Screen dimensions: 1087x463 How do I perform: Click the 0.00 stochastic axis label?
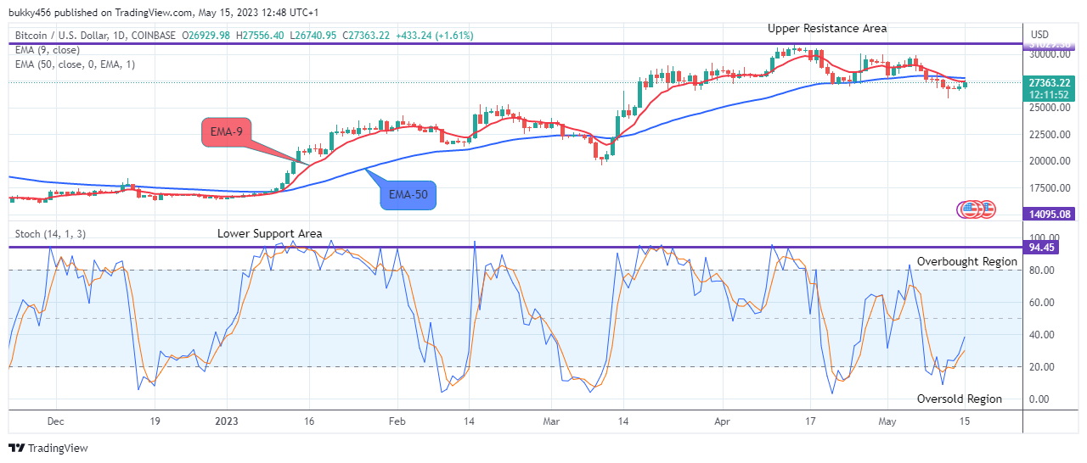pos(1039,399)
